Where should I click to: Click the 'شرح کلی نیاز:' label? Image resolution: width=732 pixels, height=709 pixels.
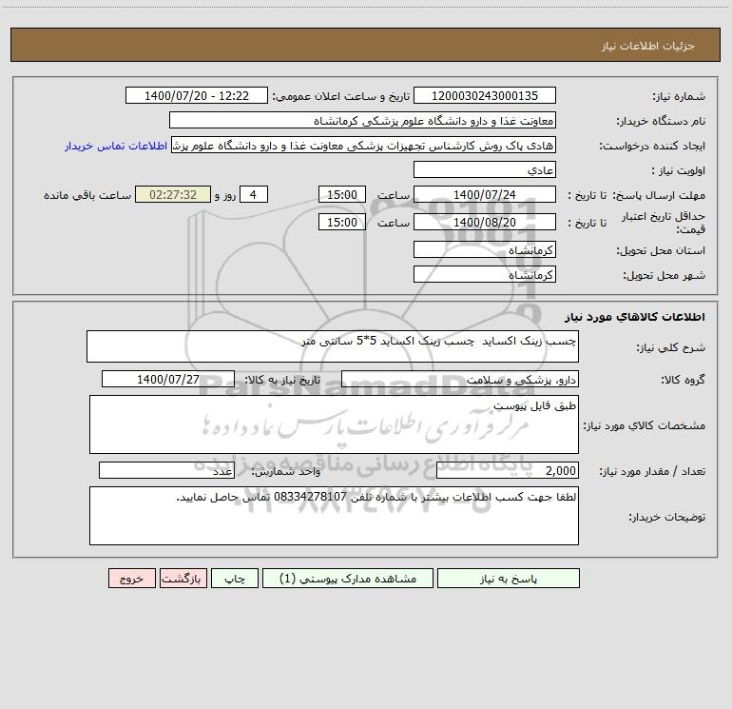(671, 347)
